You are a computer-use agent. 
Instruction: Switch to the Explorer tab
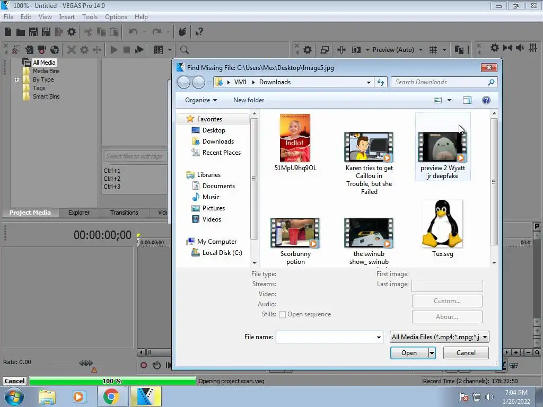(79, 213)
